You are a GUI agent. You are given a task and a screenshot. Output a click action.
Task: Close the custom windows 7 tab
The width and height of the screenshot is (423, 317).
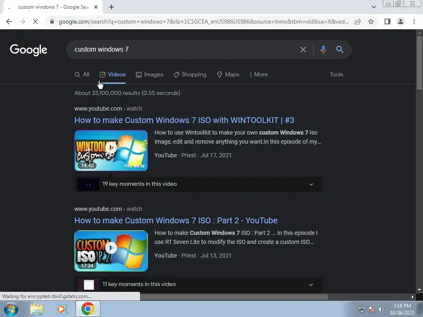point(96,7)
